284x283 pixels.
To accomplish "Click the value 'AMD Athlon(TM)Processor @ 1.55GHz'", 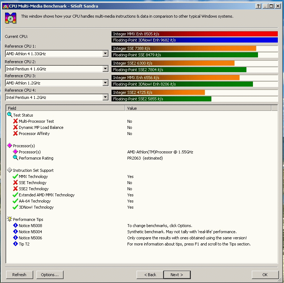I will [x=160, y=152].
